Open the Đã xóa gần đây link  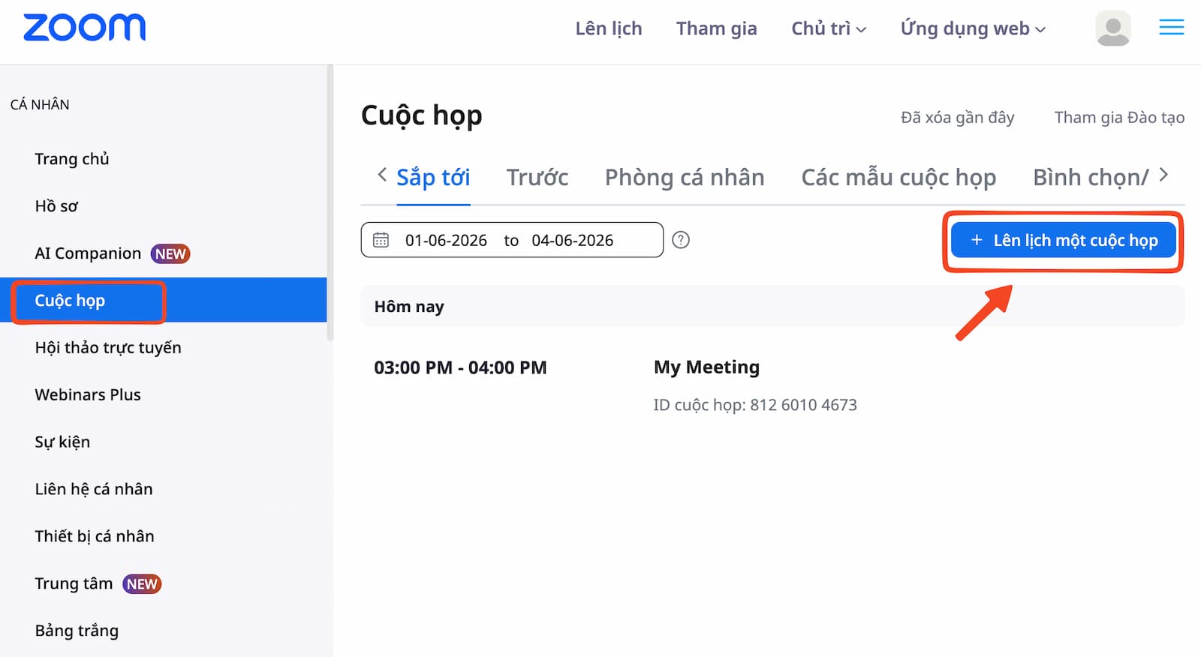957,118
